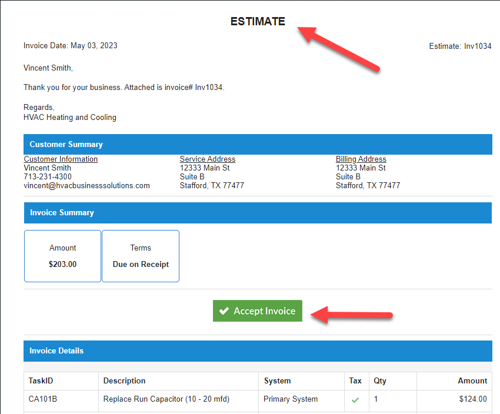500x414 pixels.
Task: Open the Customer Information link
Action: (x=61, y=159)
